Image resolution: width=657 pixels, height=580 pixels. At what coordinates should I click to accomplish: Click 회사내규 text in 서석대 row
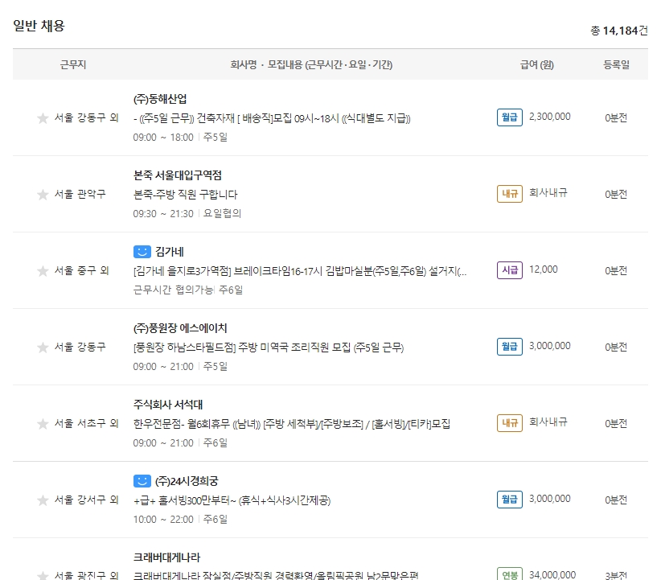pyautogui.click(x=548, y=422)
